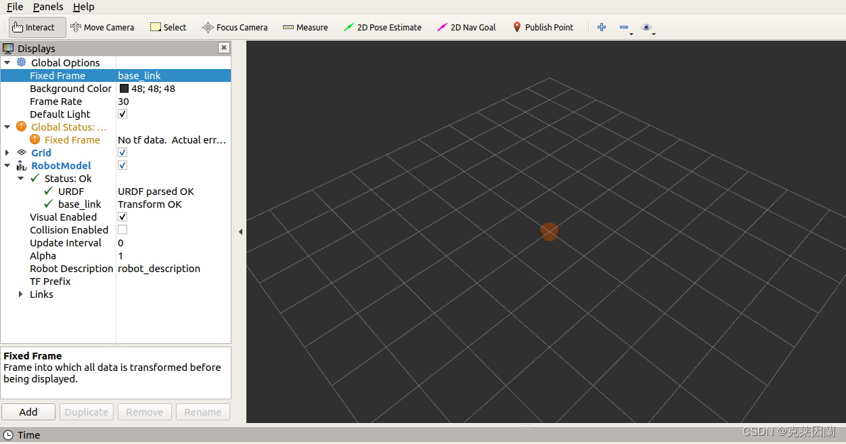846x444 pixels.
Task: Click the blue minus remove-tool icon
Action: click(624, 27)
